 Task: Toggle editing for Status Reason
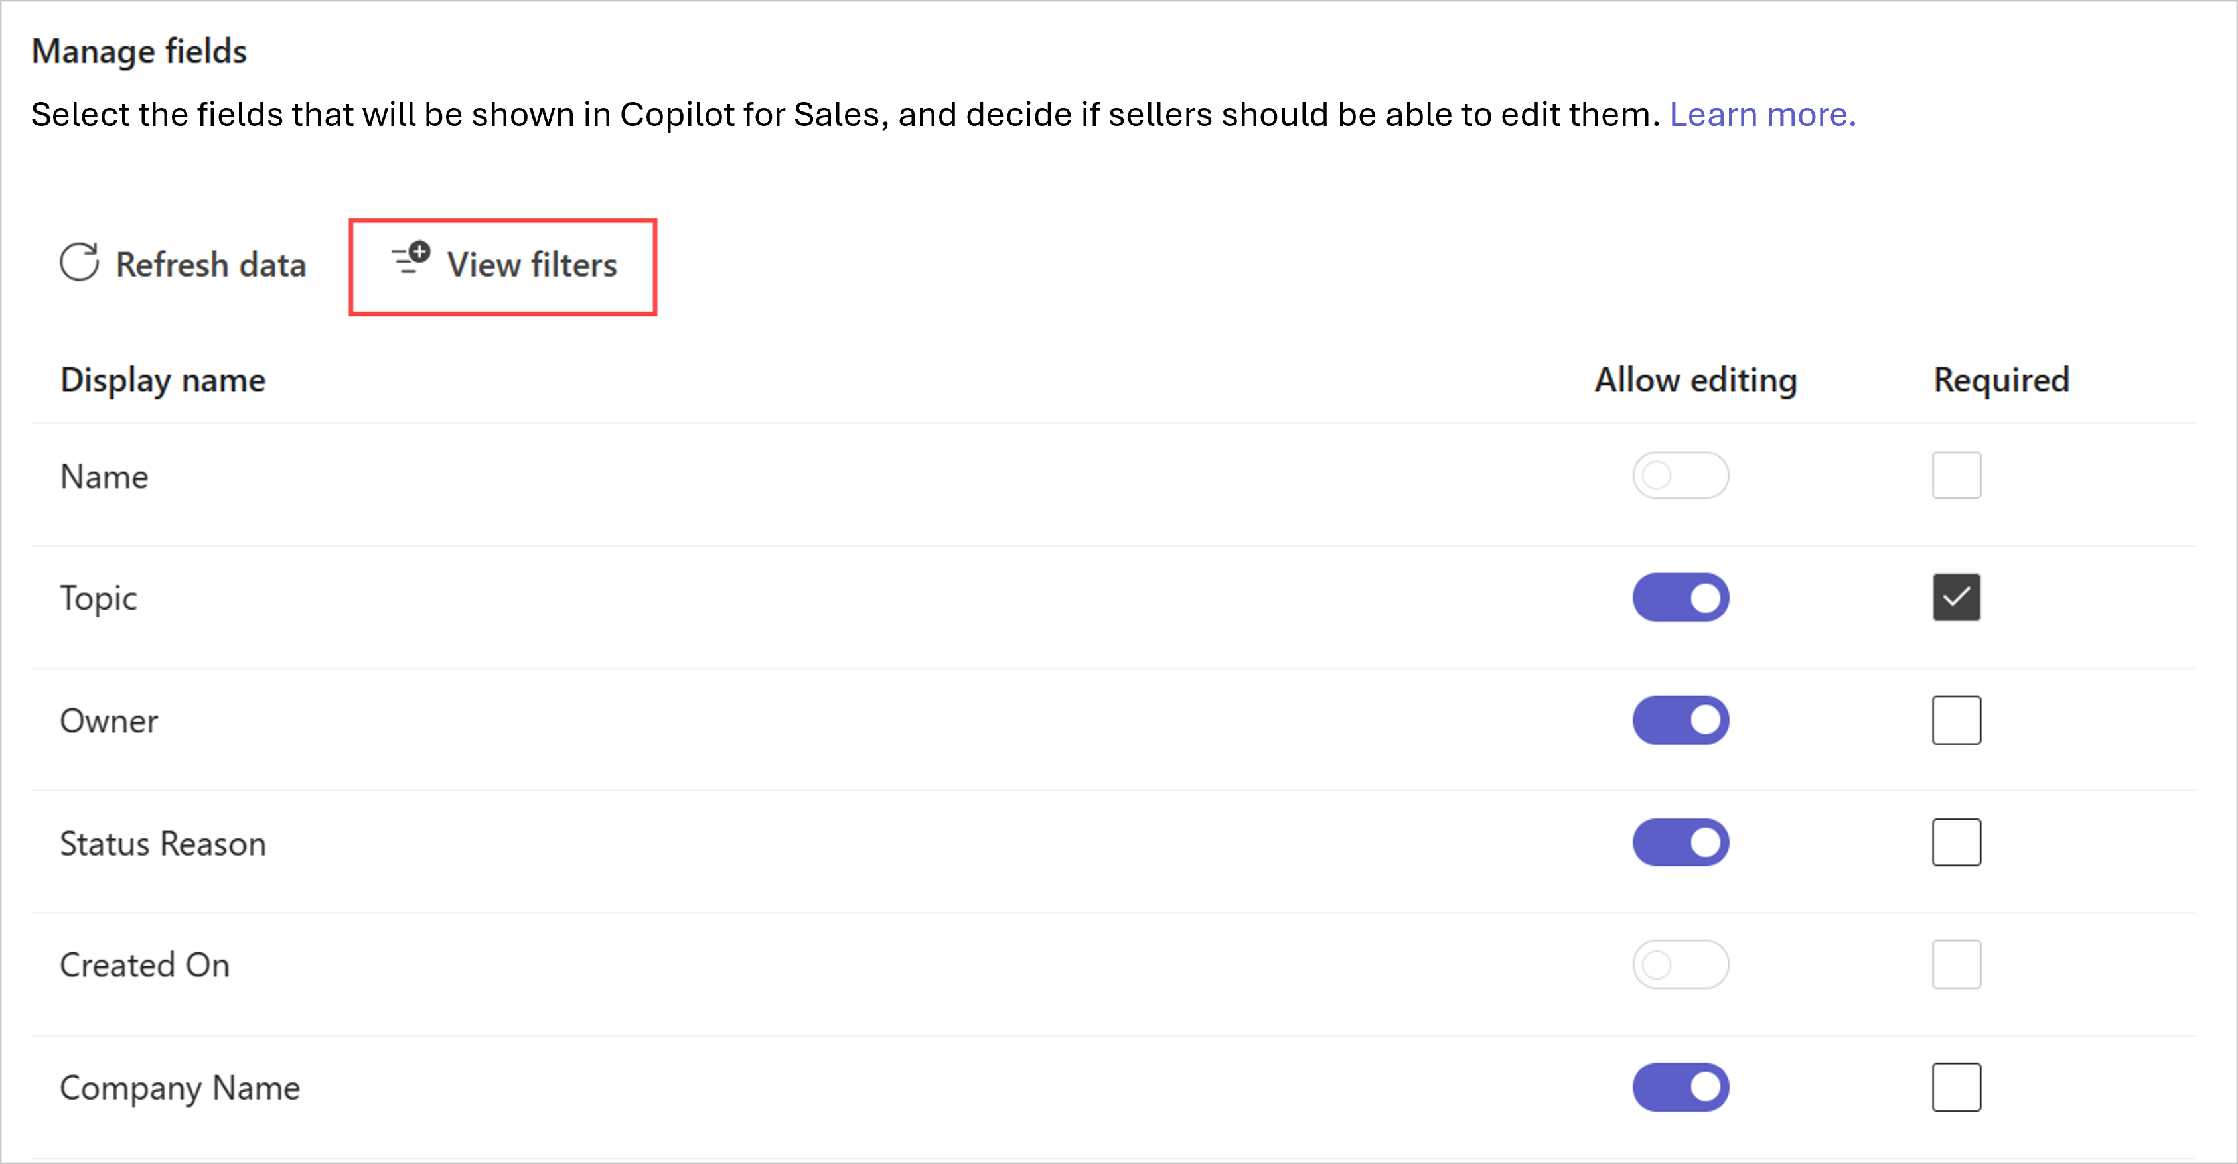(1681, 842)
